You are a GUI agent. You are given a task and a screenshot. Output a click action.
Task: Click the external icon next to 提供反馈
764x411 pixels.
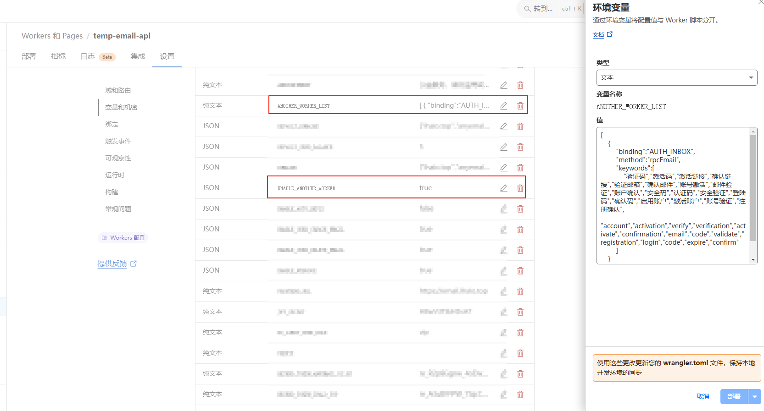[x=134, y=264]
